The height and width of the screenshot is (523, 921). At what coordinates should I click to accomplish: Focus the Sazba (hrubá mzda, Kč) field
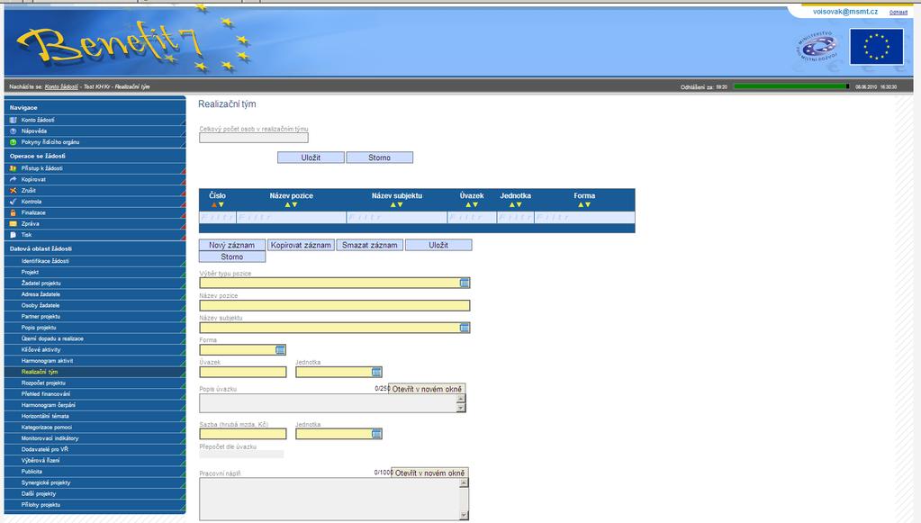click(x=243, y=434)
